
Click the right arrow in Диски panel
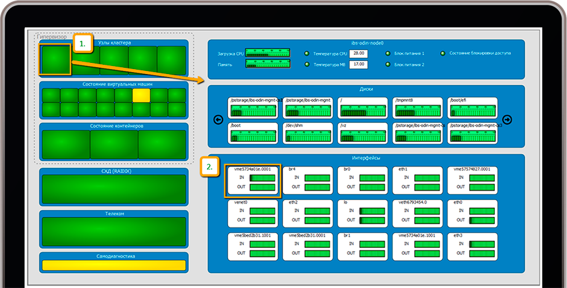(x=507, y=120)
